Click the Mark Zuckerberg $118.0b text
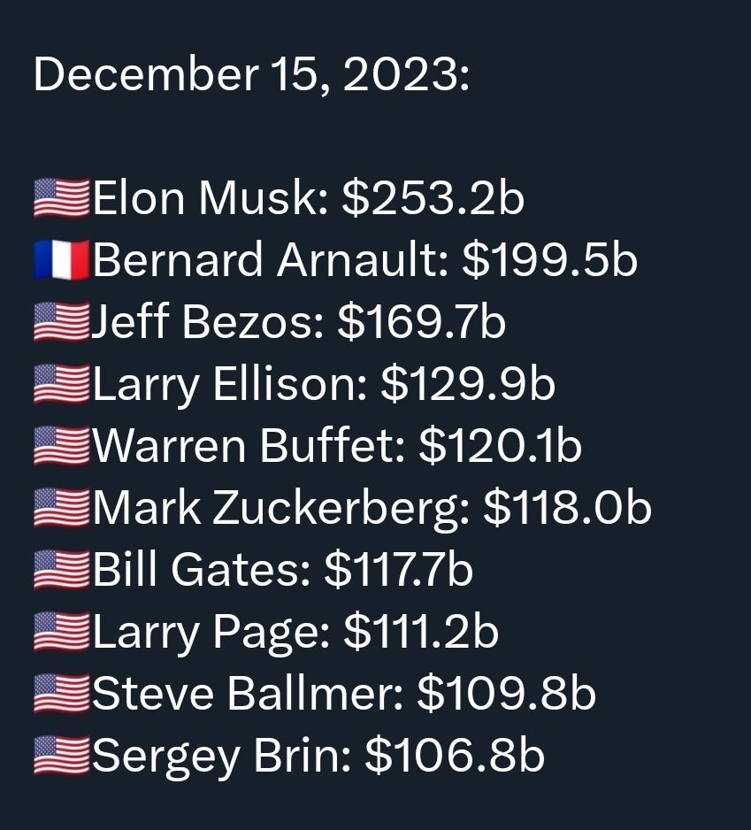This screenshot has height=830, width=751. coord(372,510)
